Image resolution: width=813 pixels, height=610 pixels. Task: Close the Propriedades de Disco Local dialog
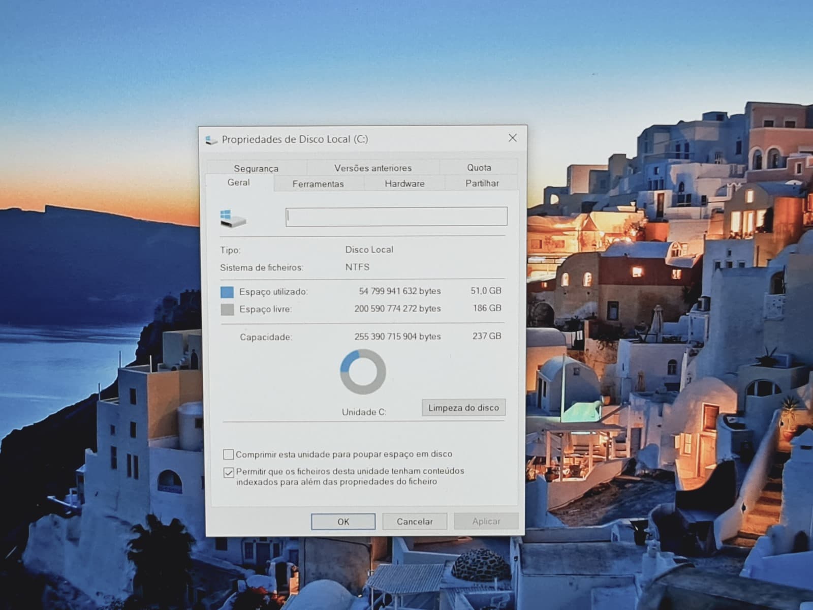click(513, 138)
